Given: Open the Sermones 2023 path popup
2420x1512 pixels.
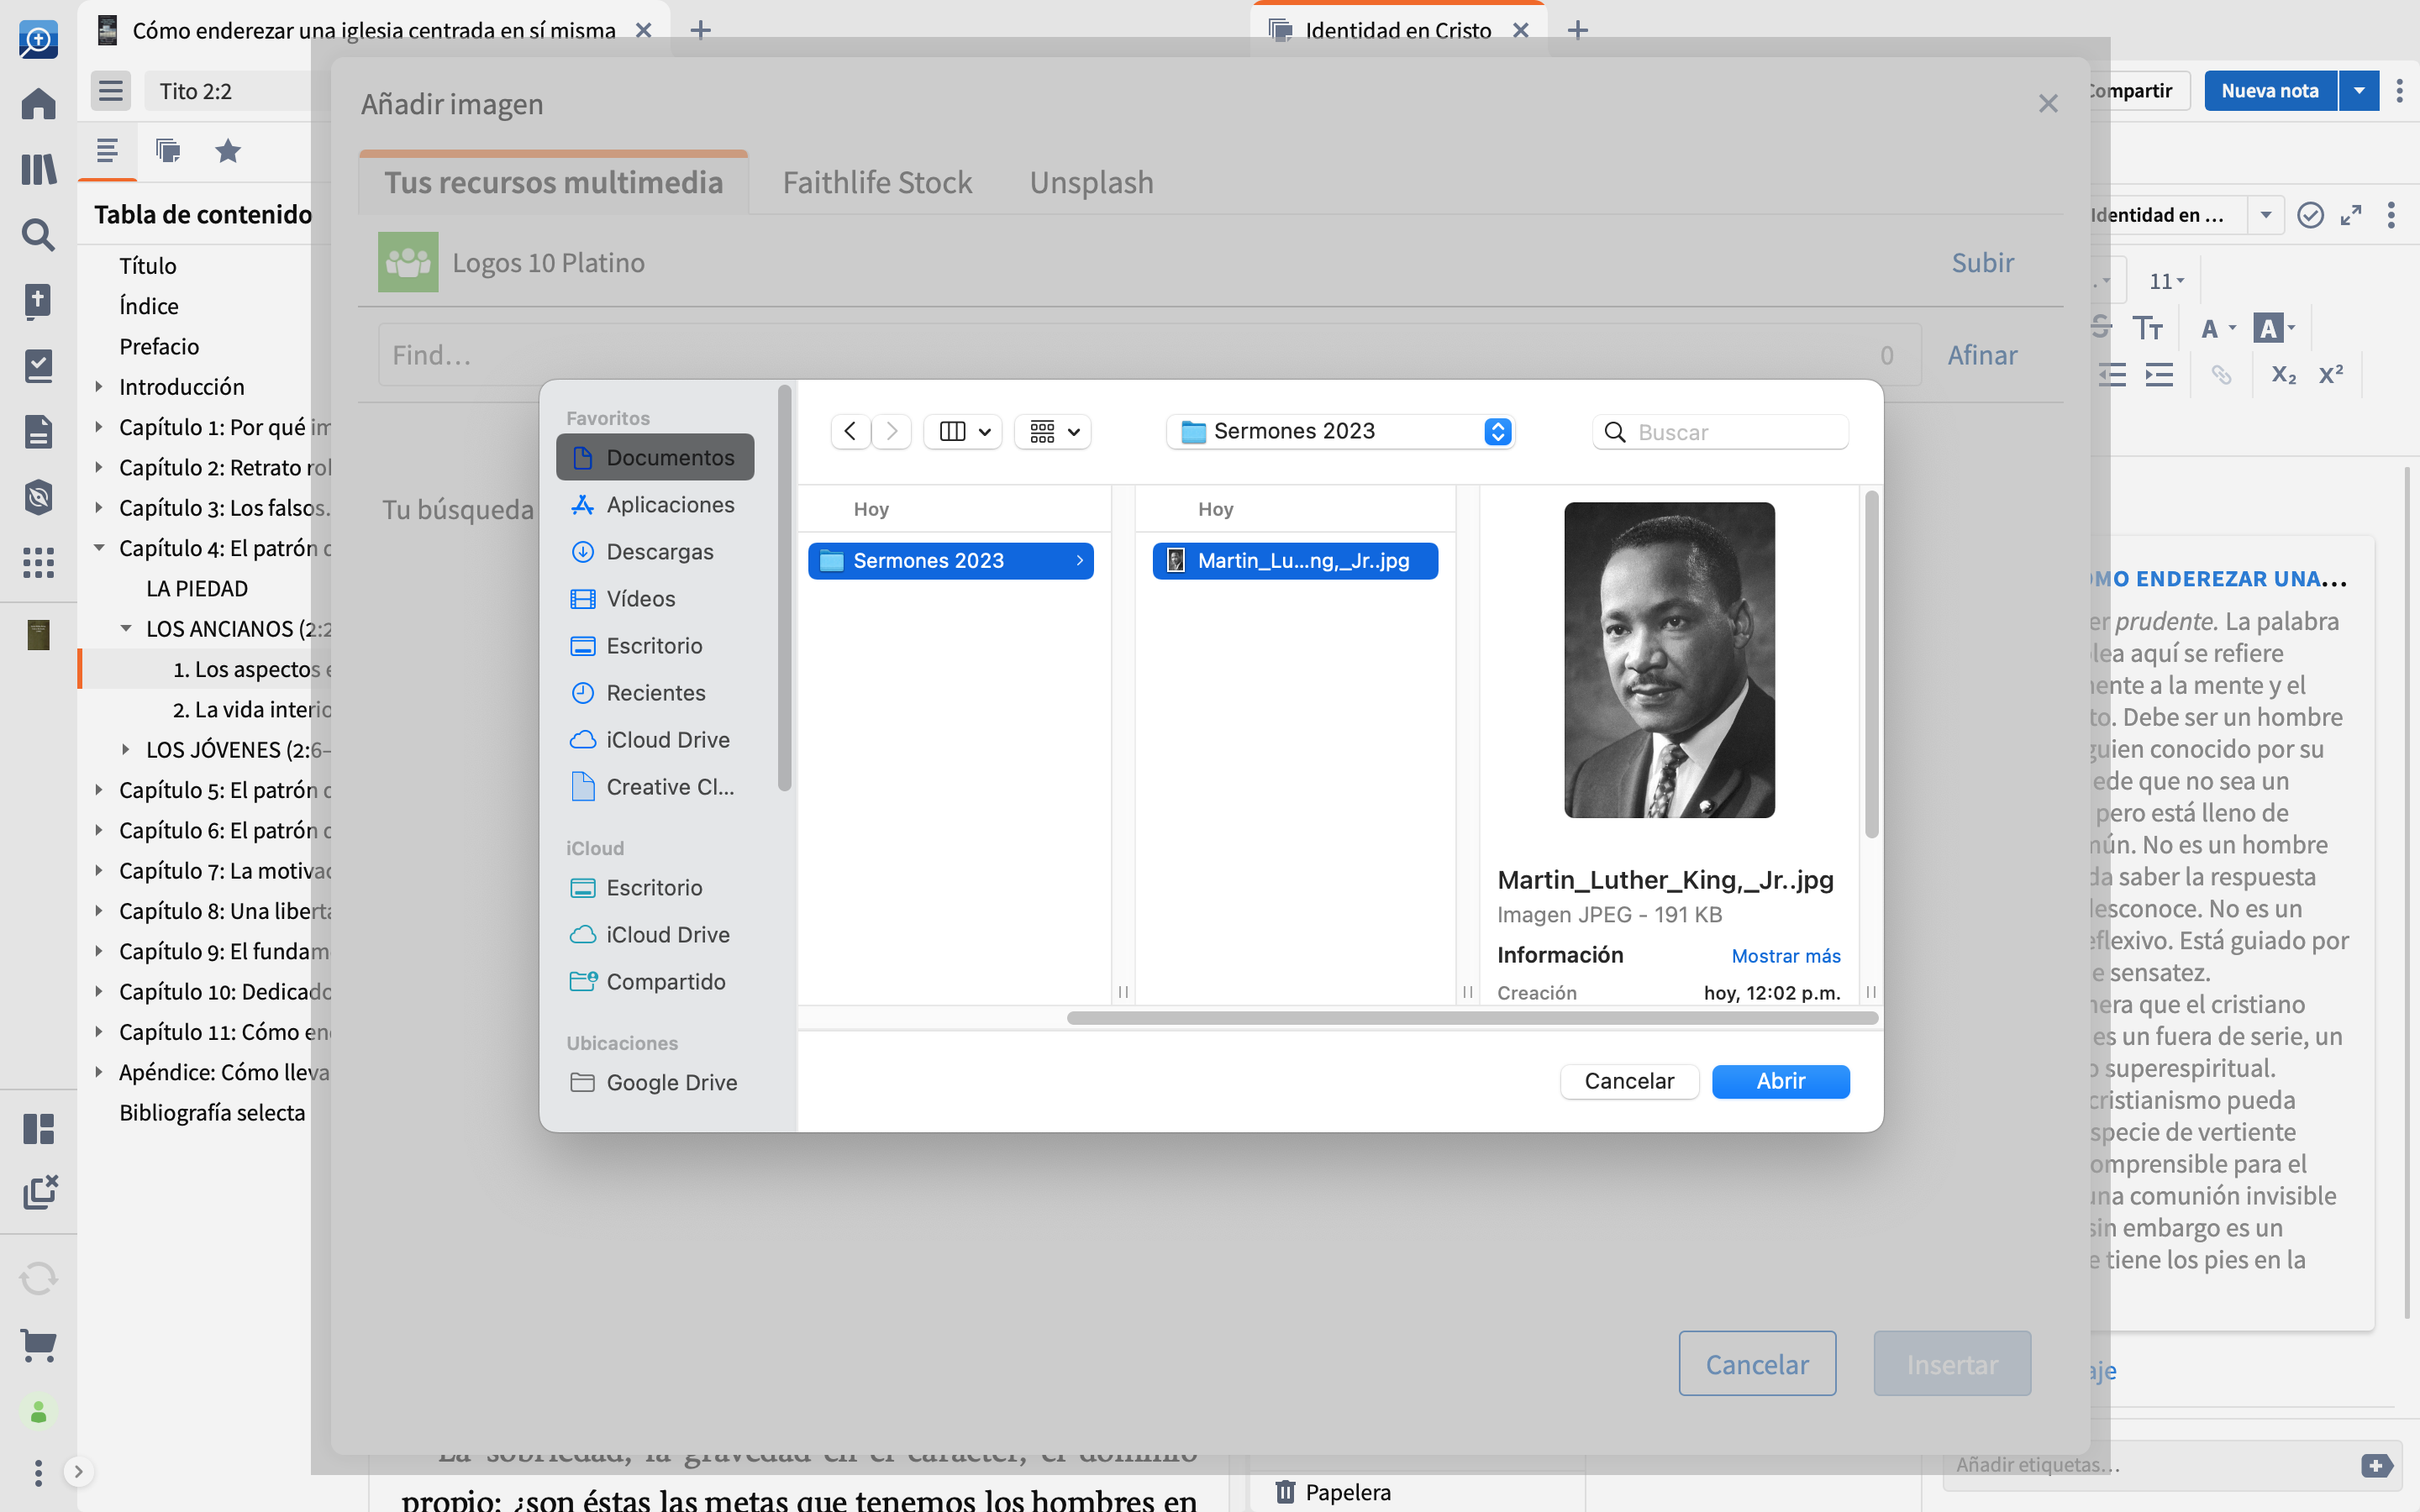Looking at the screenshot, I should click(1340, 431).
